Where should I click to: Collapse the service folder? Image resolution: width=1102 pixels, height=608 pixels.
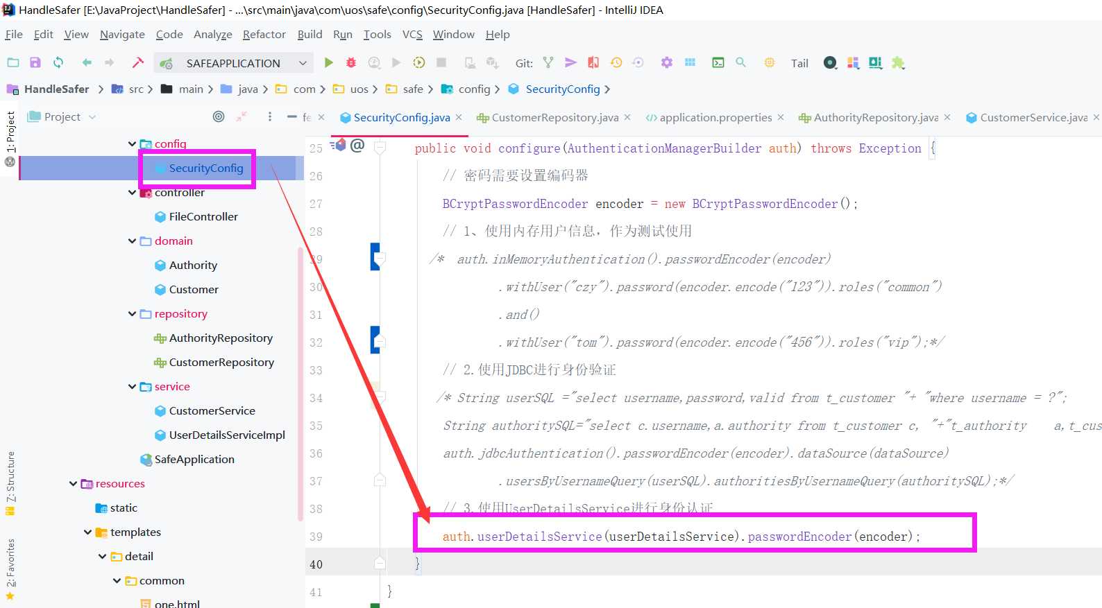(x=132, y=386)
